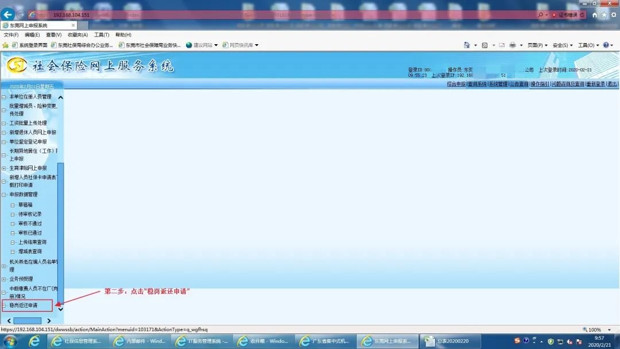Click the 问题咨询及查询 link
Viewport: 620px width, 349px height.
tap(568, 84)
